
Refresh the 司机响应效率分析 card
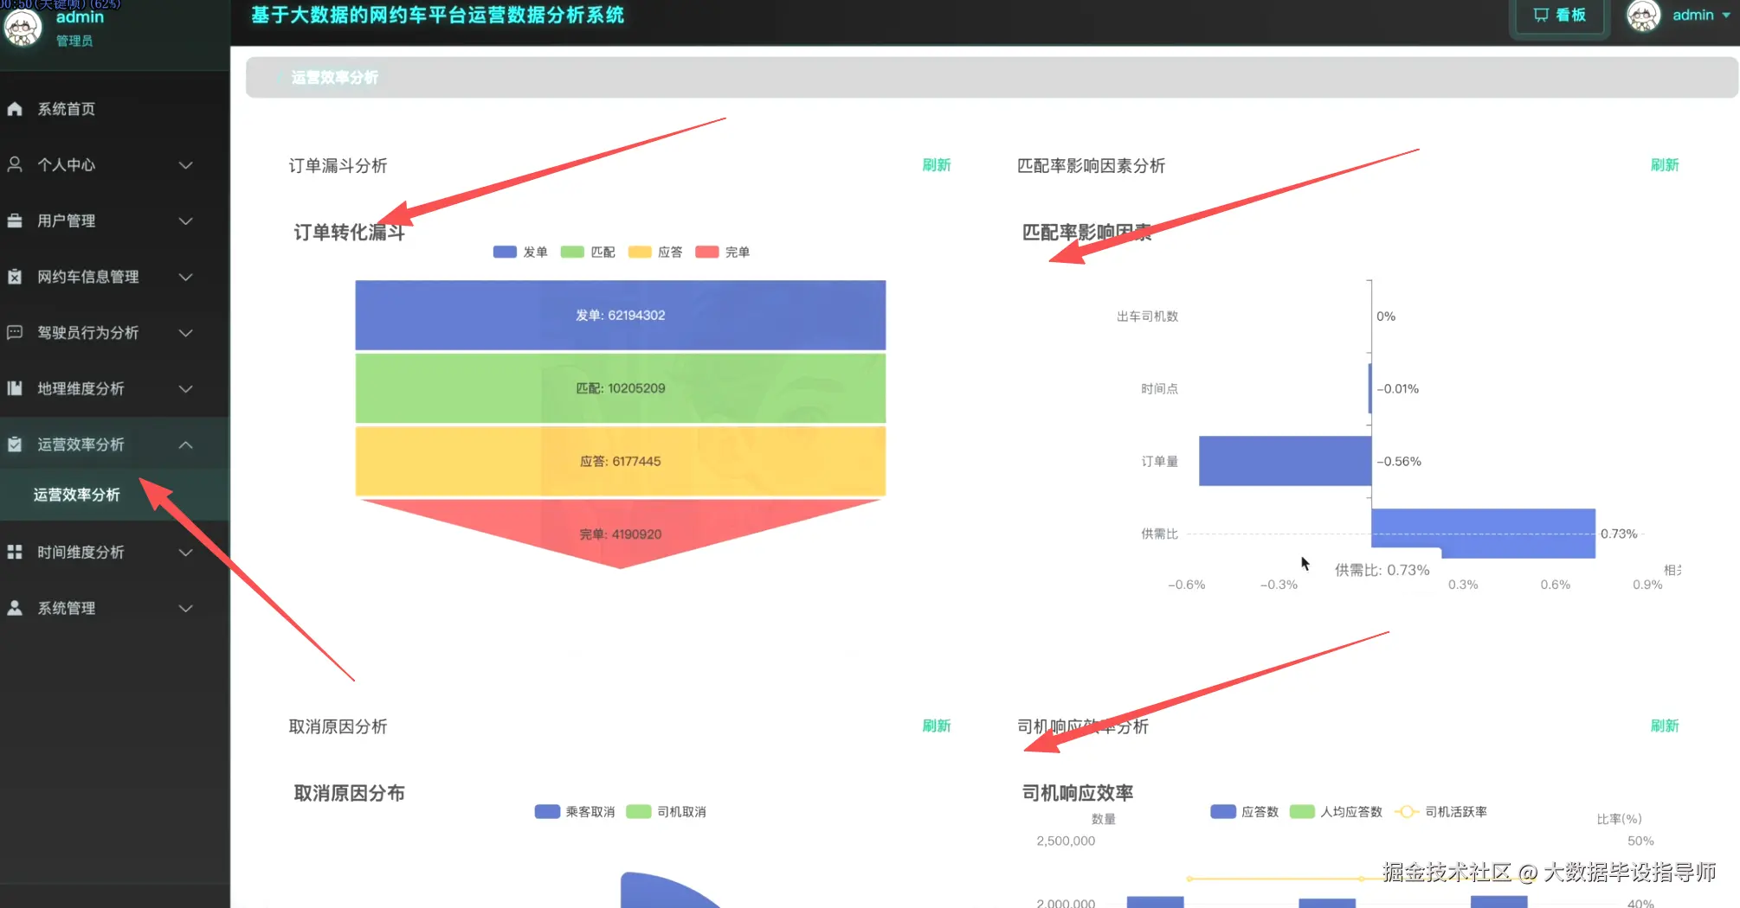(1665, 726)
